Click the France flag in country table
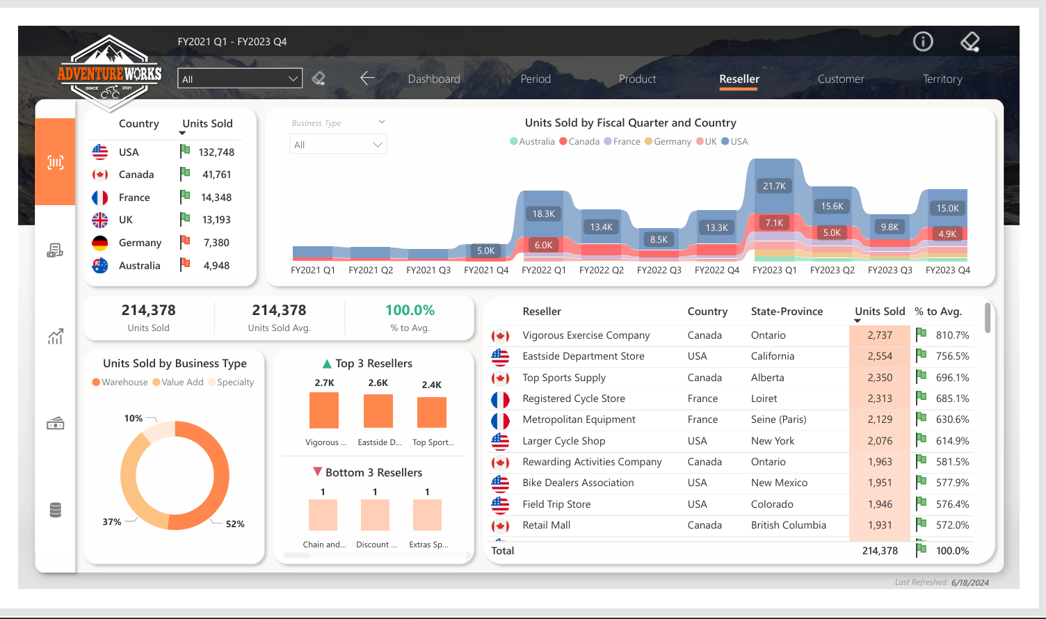Screen dimensions: 1046x619 (x=100, y=198)
